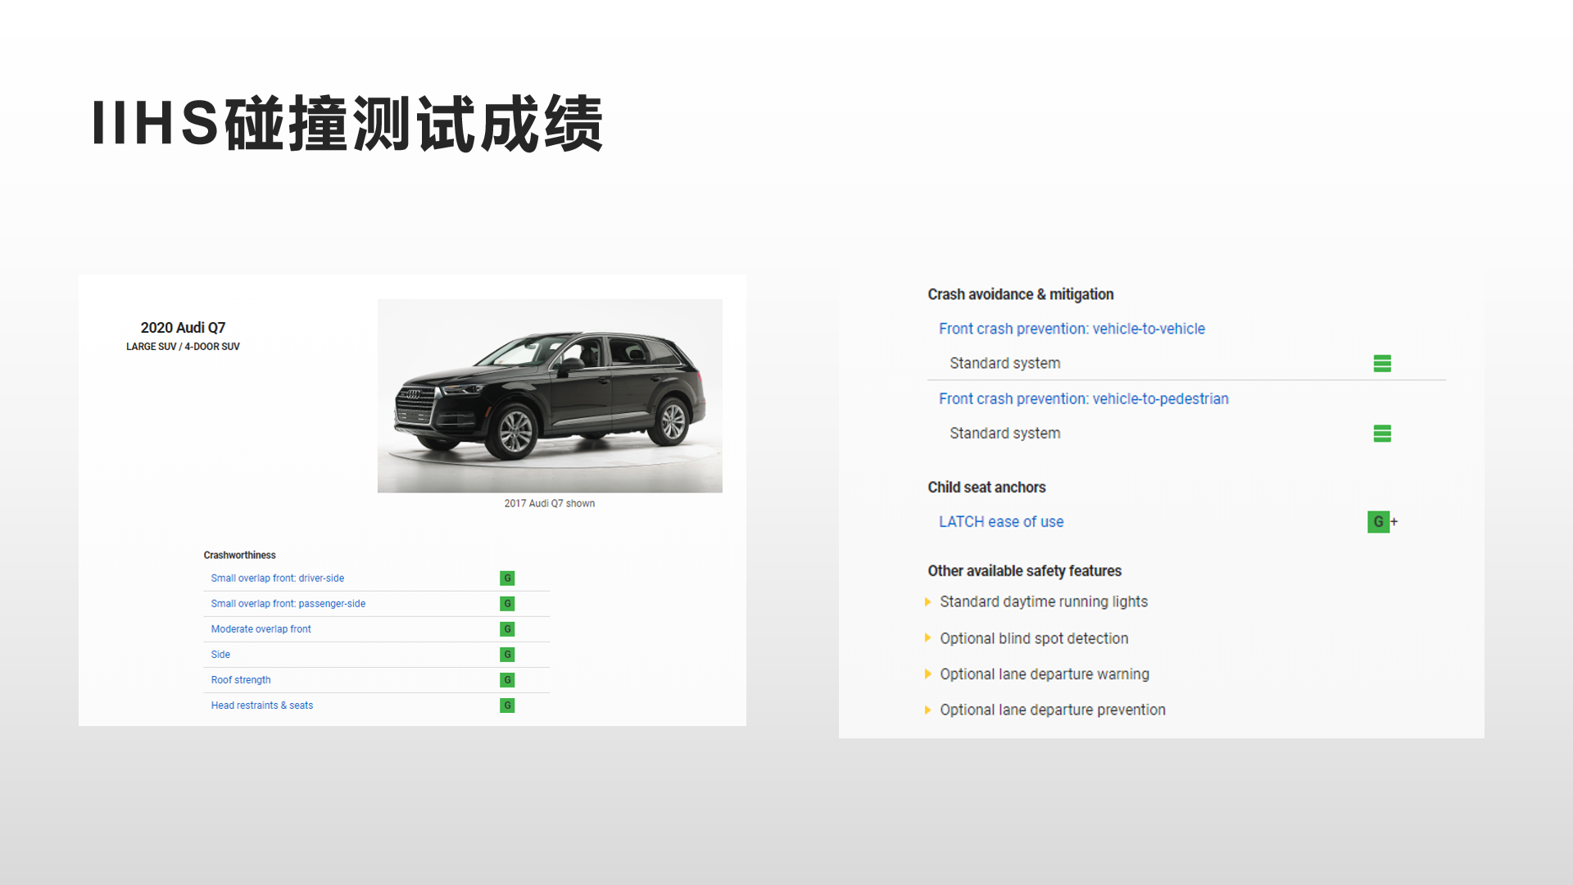Click arrow beside Standard daytime running lights
This screenshot has width=1573, height=885.
coord(927,602)
